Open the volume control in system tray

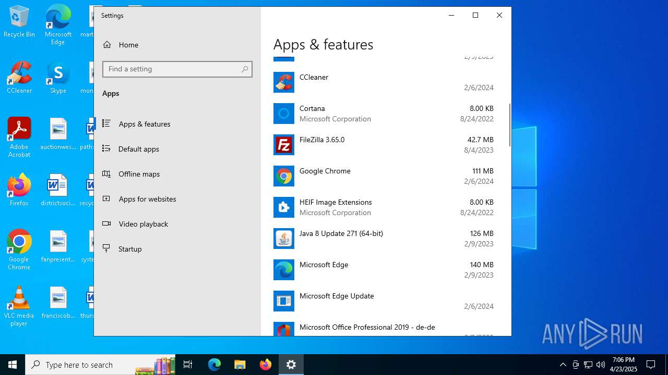coord(601,365)
